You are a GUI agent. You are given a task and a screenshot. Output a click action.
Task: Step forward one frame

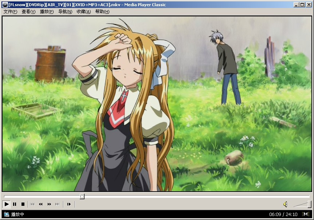69,204
